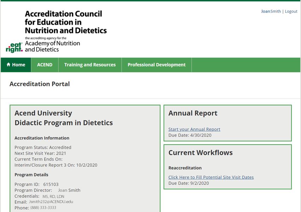Click the Start your Annual Report link

(x=194, y=129)
